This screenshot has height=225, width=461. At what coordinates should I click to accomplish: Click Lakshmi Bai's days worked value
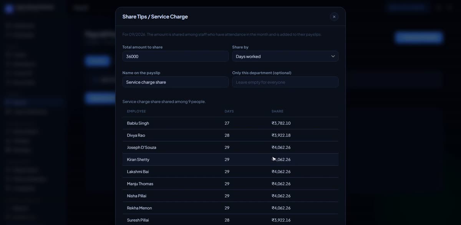227,172
